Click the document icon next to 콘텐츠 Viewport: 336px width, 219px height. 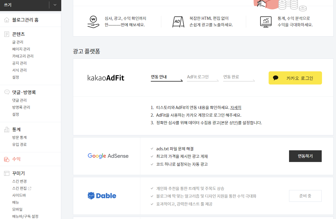[x=7, y=34]
